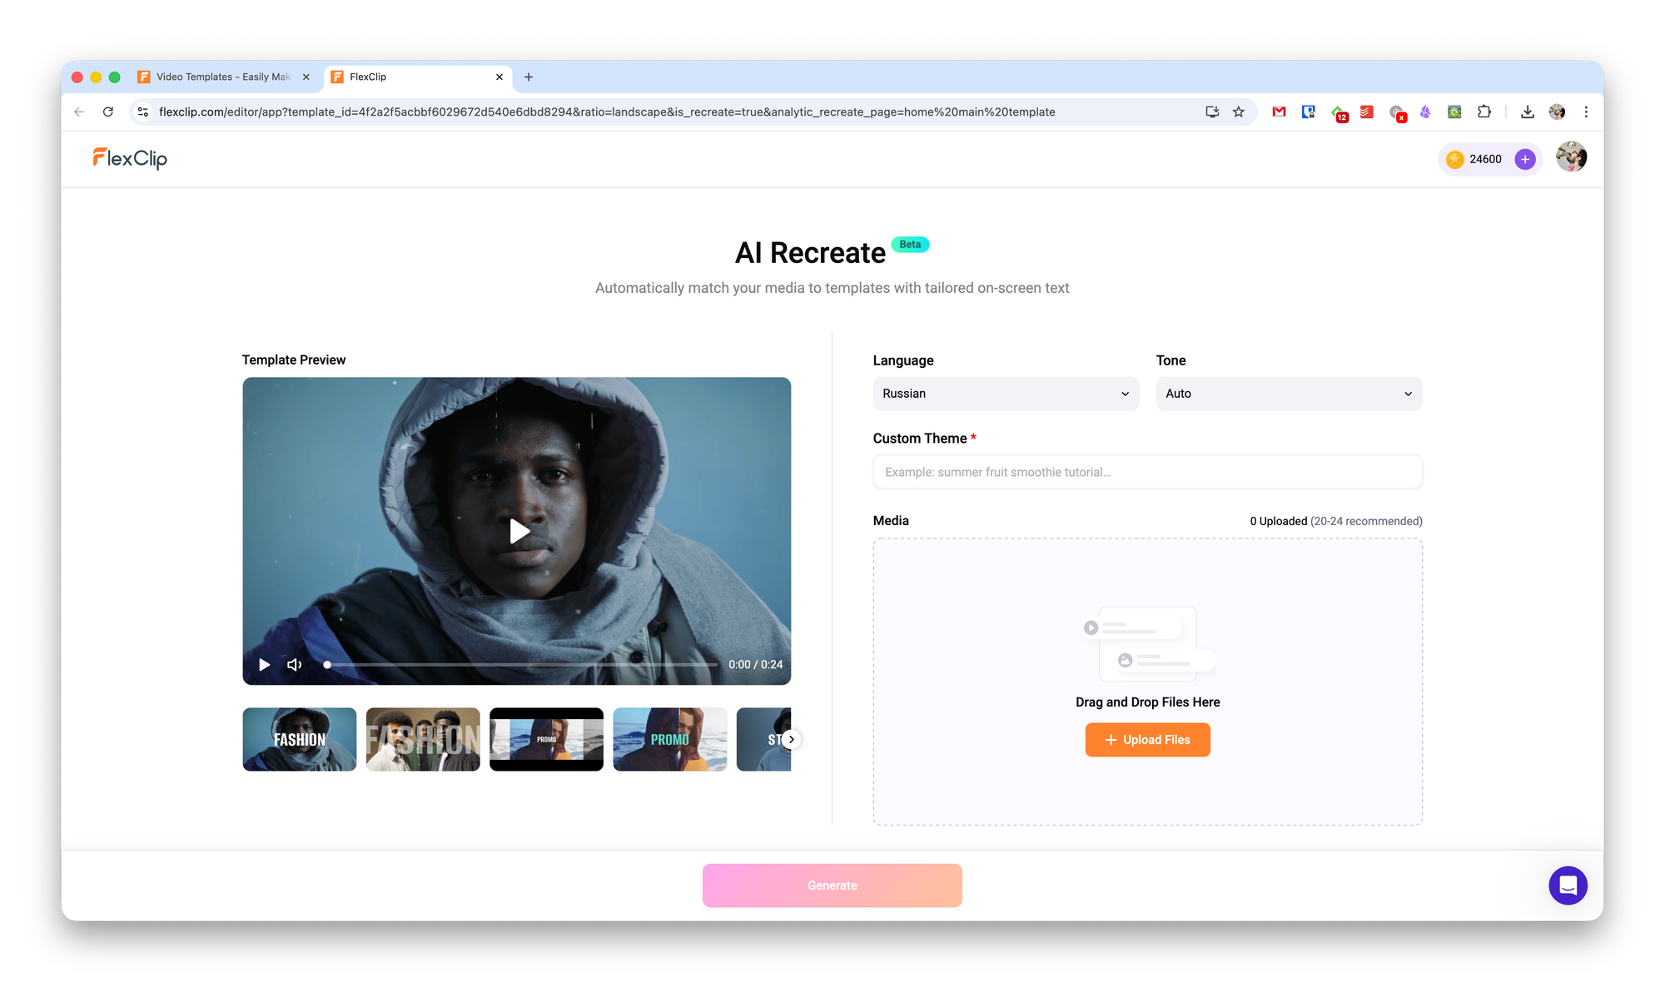Click the purple plus add-credits icon

point(1524,159)
